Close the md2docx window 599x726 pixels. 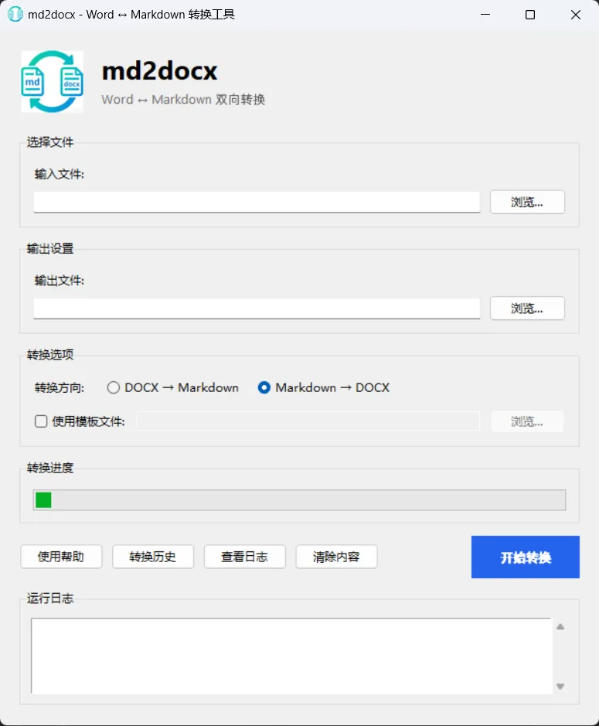[x=575, y=15]
